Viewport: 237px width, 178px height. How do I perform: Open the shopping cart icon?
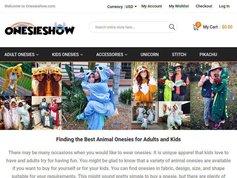[x=196, y=27]
